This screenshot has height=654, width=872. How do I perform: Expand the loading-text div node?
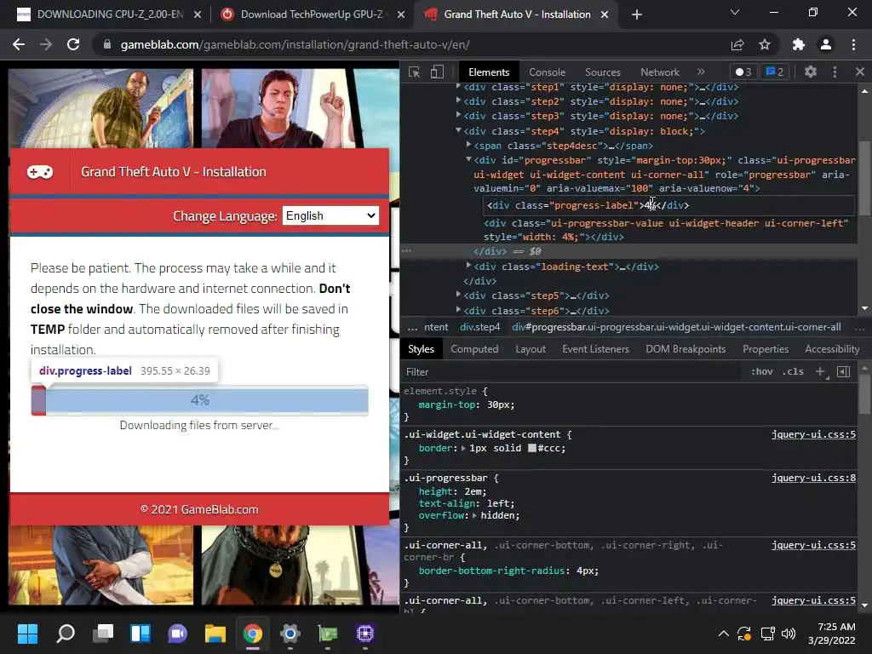[x=469, y=266]
